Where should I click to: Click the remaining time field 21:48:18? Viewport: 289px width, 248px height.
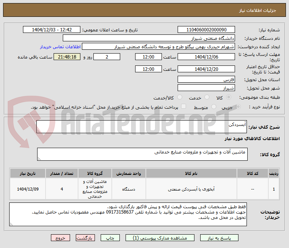[67, 57]
